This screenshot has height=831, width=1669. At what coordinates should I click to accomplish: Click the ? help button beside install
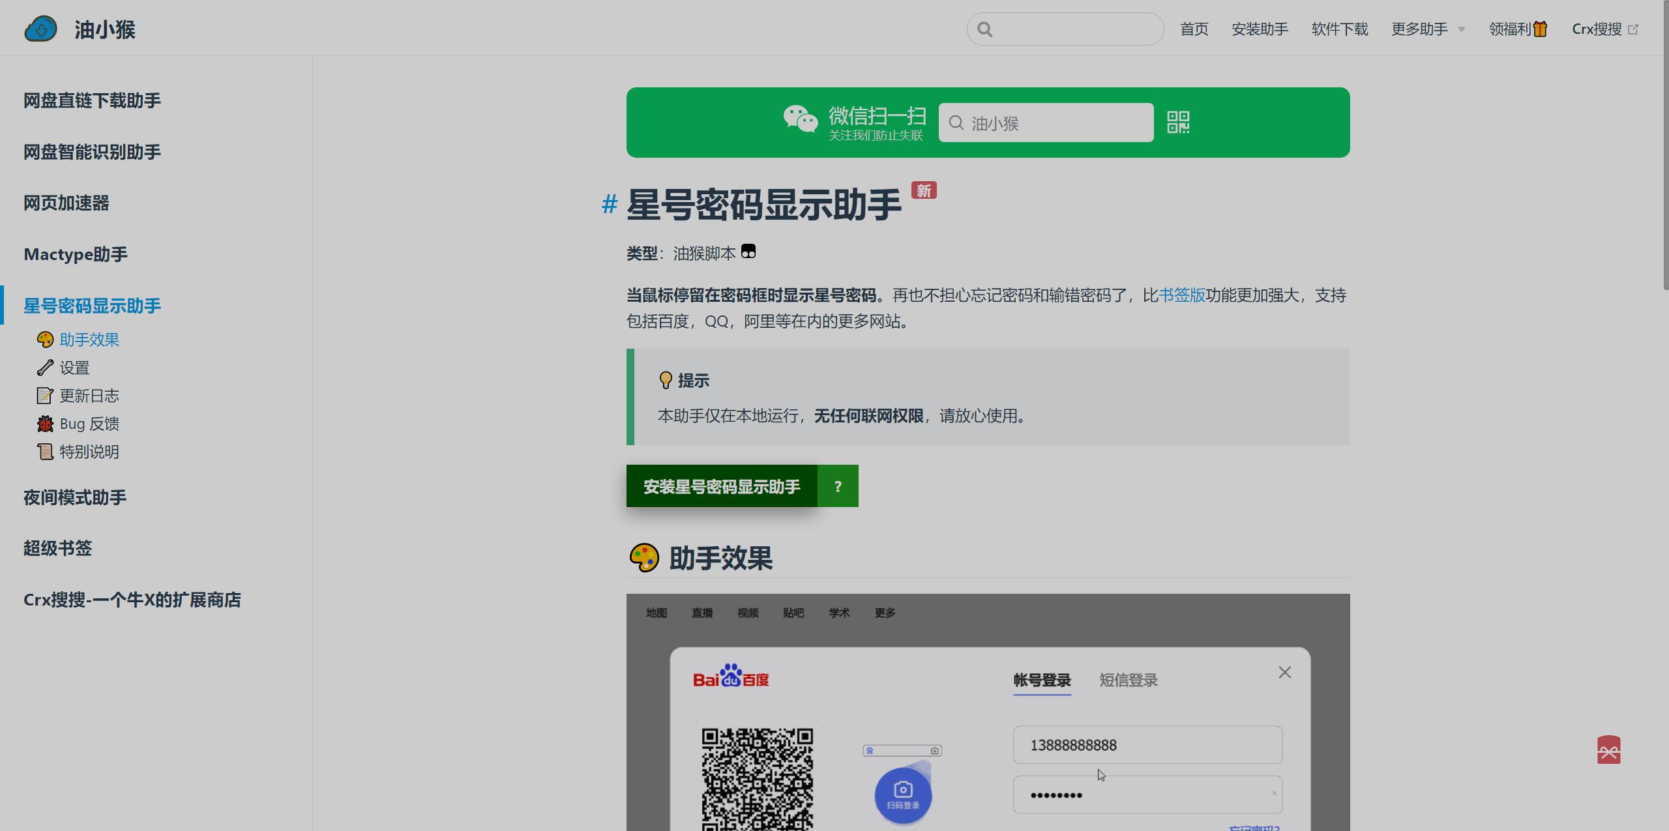(x=838, y=486)
